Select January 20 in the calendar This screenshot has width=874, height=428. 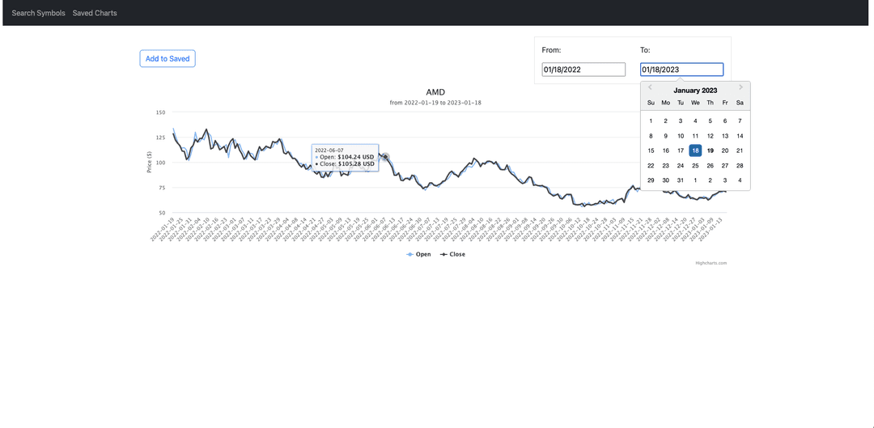[x=725, y=150]
